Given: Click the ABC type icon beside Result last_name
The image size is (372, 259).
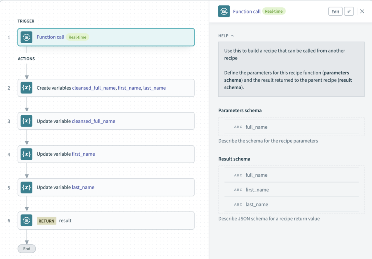Looking at the screenshot, I should [x=238, y=205].
